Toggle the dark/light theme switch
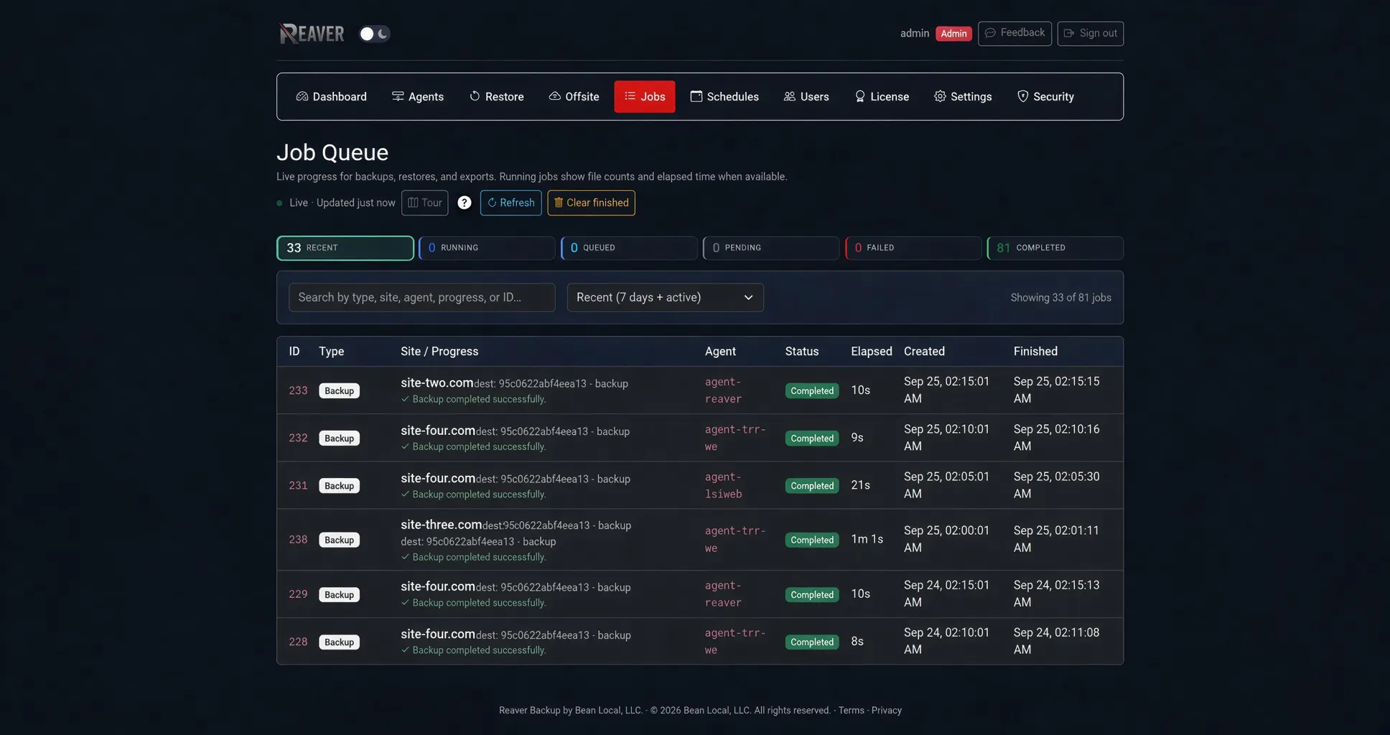The width and height of the screenshot is (1390, 735). [374, 34]
